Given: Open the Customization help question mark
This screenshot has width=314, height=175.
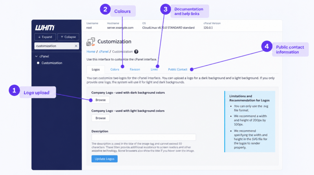Looking at the screenshot, I should [x=136, y=52].
